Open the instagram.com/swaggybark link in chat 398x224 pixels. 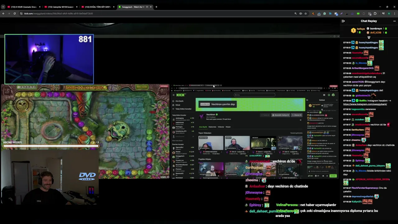click(365, 104)
